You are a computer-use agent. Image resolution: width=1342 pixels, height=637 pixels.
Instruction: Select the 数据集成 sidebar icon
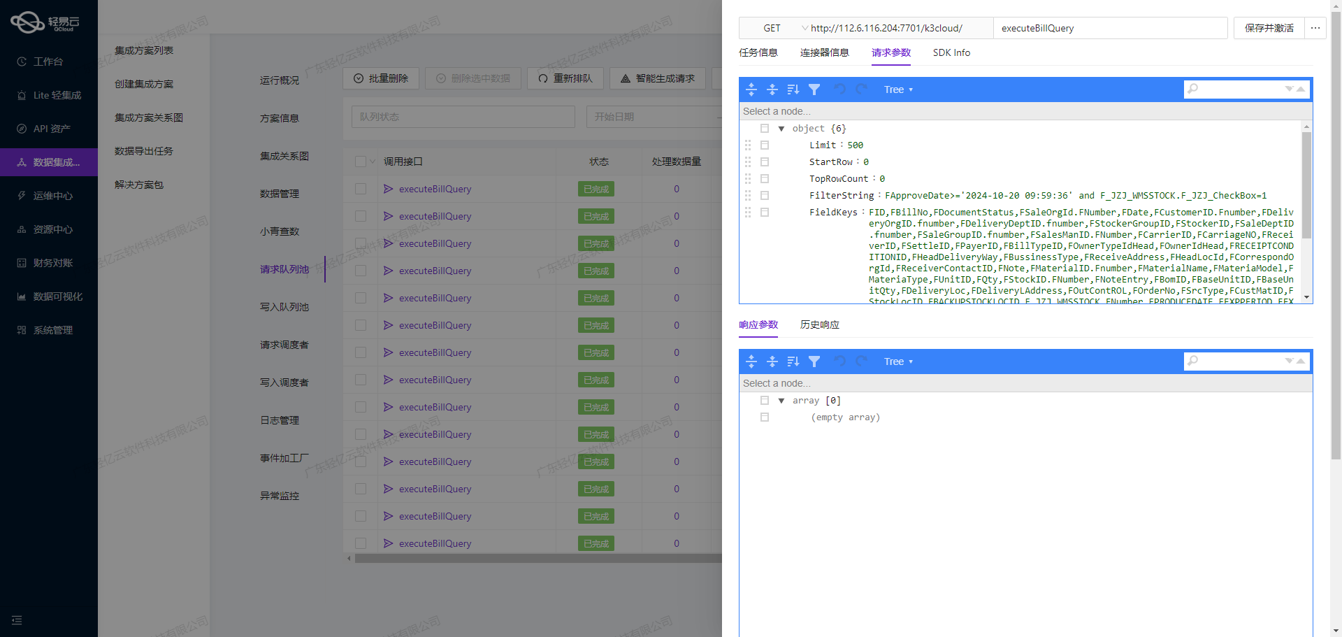pyautogui.click(x=22, y=162)
